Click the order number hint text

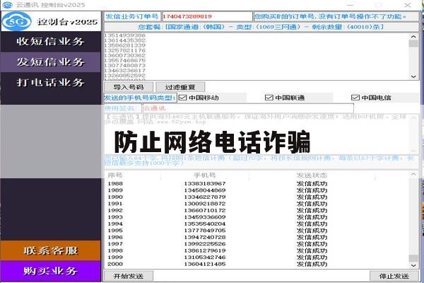[330, 16]
